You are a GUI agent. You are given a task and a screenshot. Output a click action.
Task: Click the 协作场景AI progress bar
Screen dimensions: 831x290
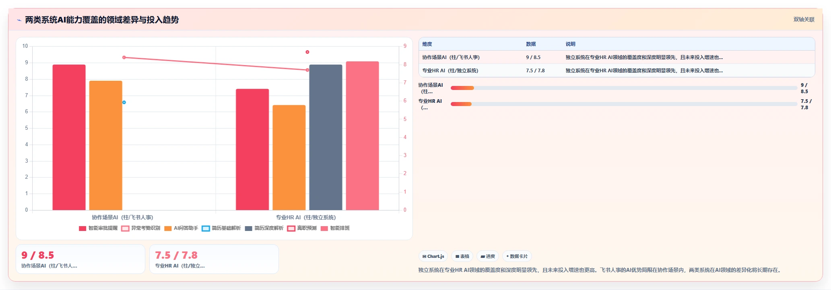click(624, 88)
